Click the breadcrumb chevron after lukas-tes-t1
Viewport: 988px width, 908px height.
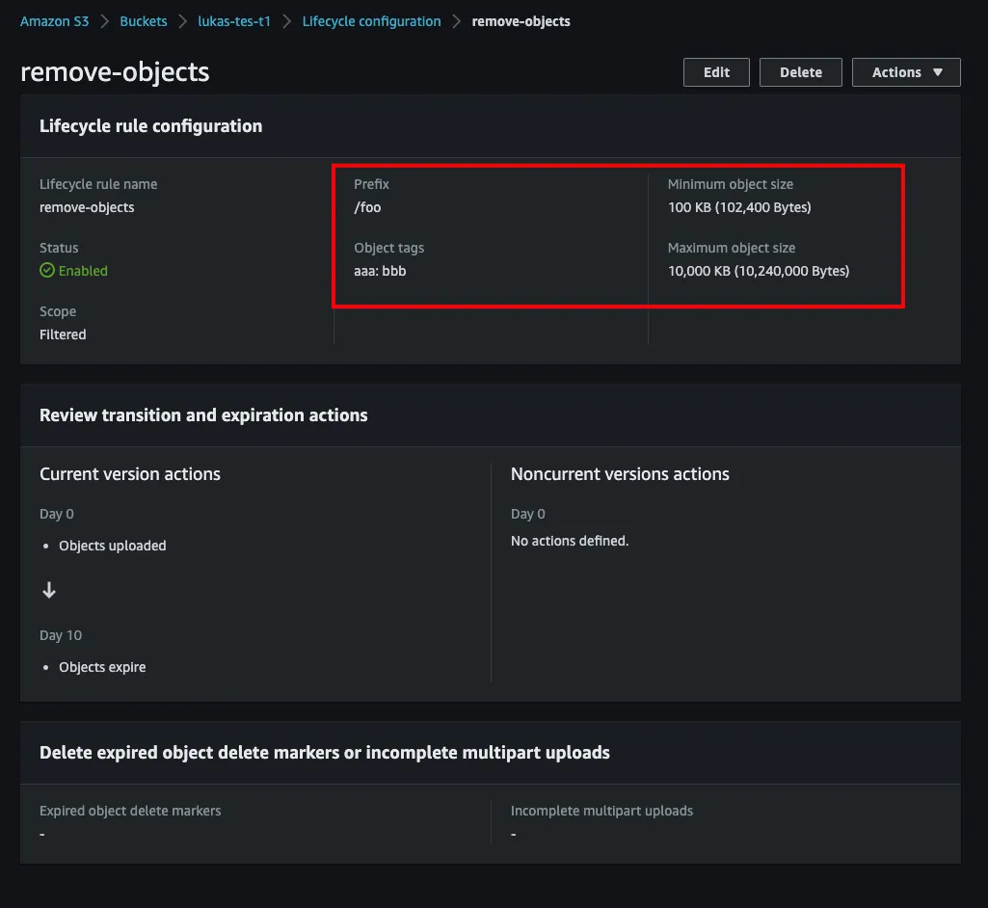286,21
